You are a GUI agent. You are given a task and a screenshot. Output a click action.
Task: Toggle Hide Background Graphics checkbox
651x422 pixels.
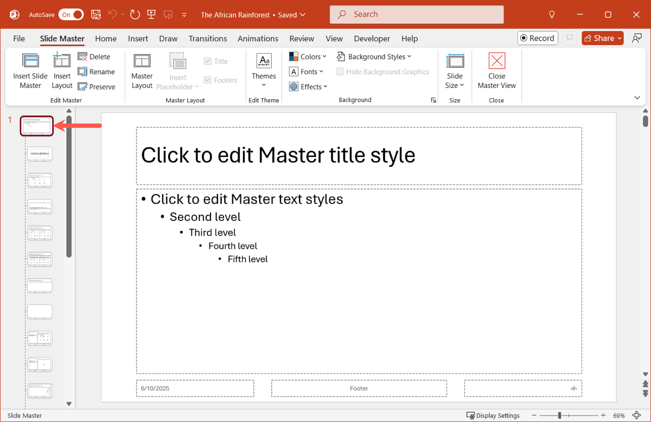coord(340,72)
